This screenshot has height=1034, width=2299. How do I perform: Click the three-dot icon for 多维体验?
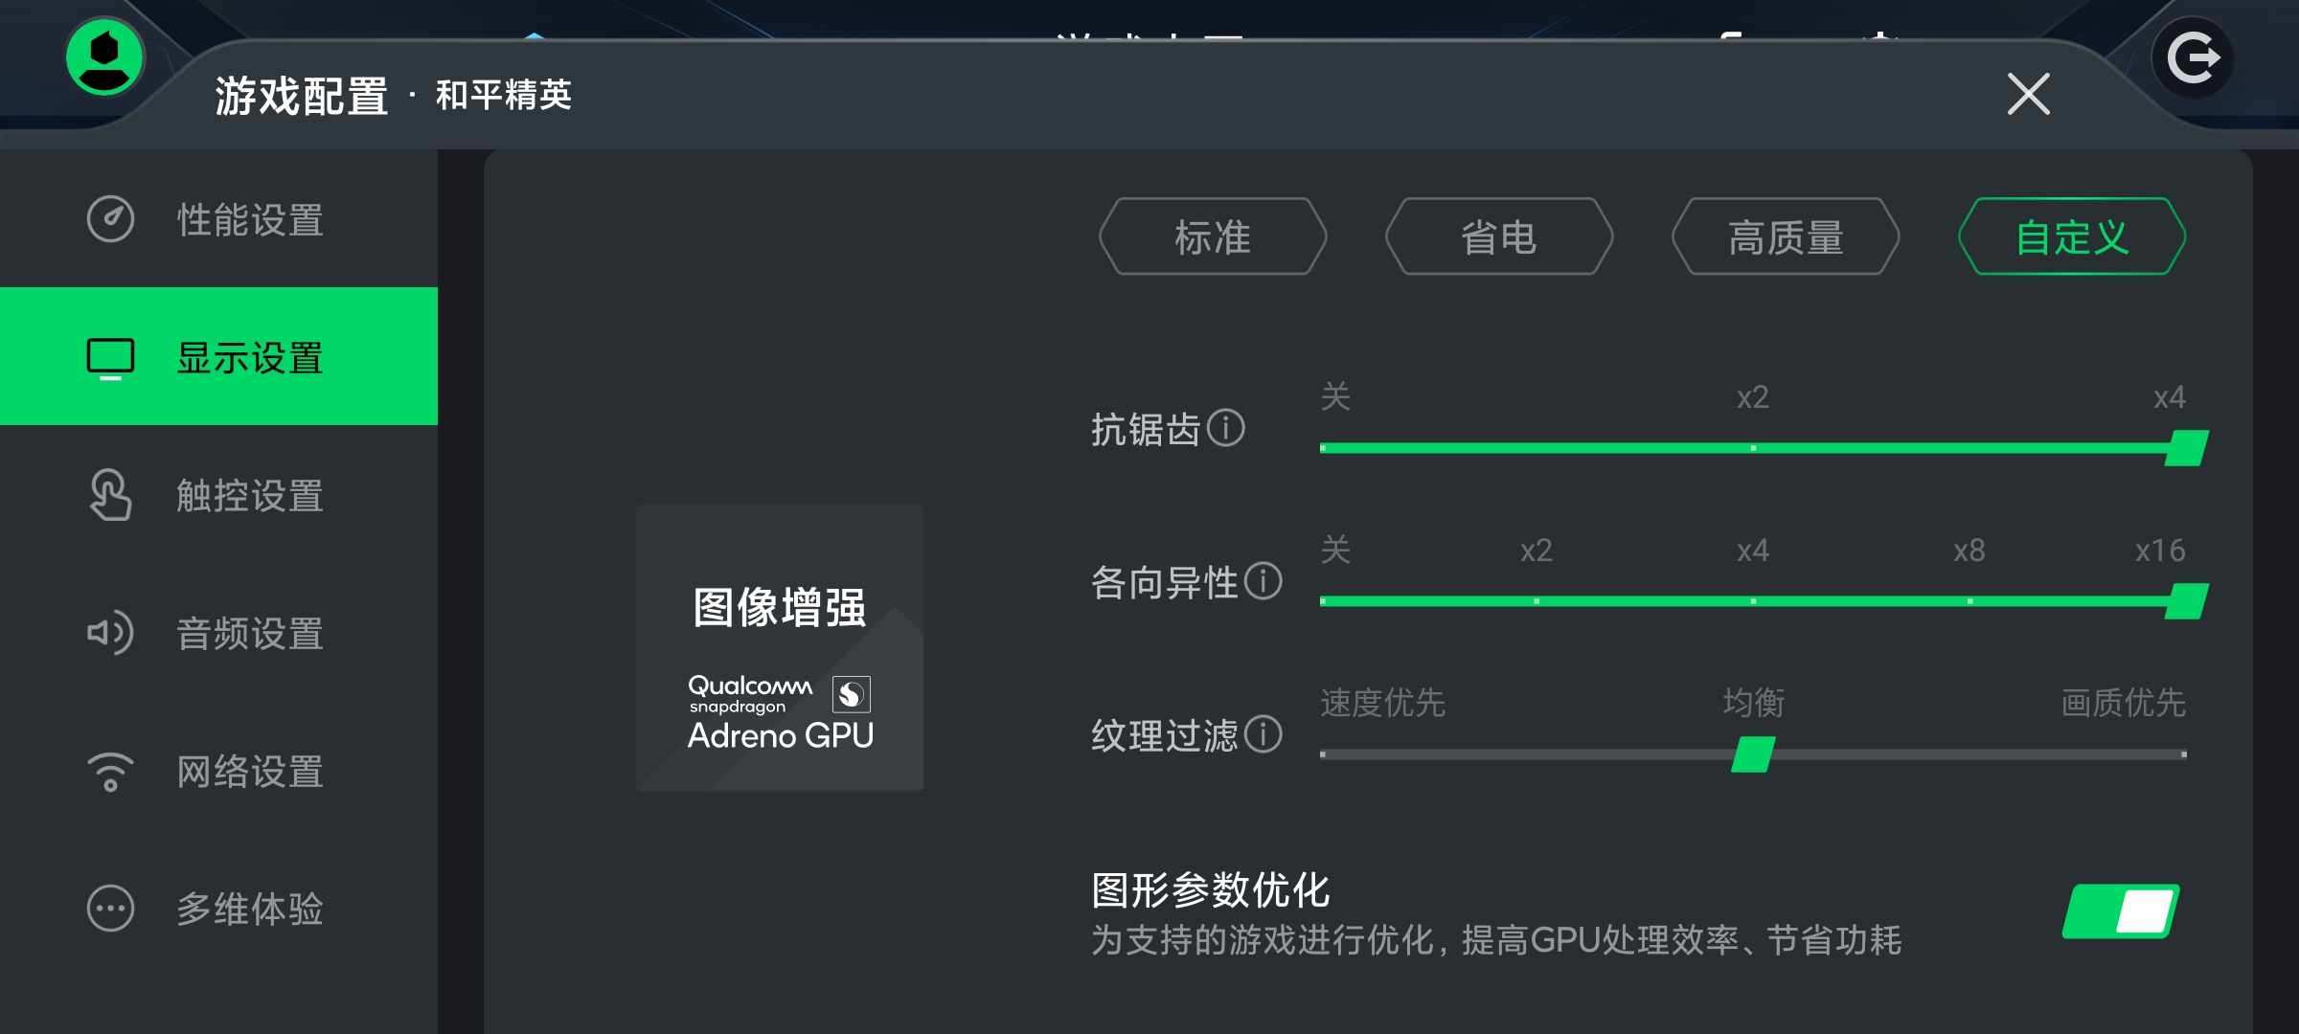(x=111, y=909)
